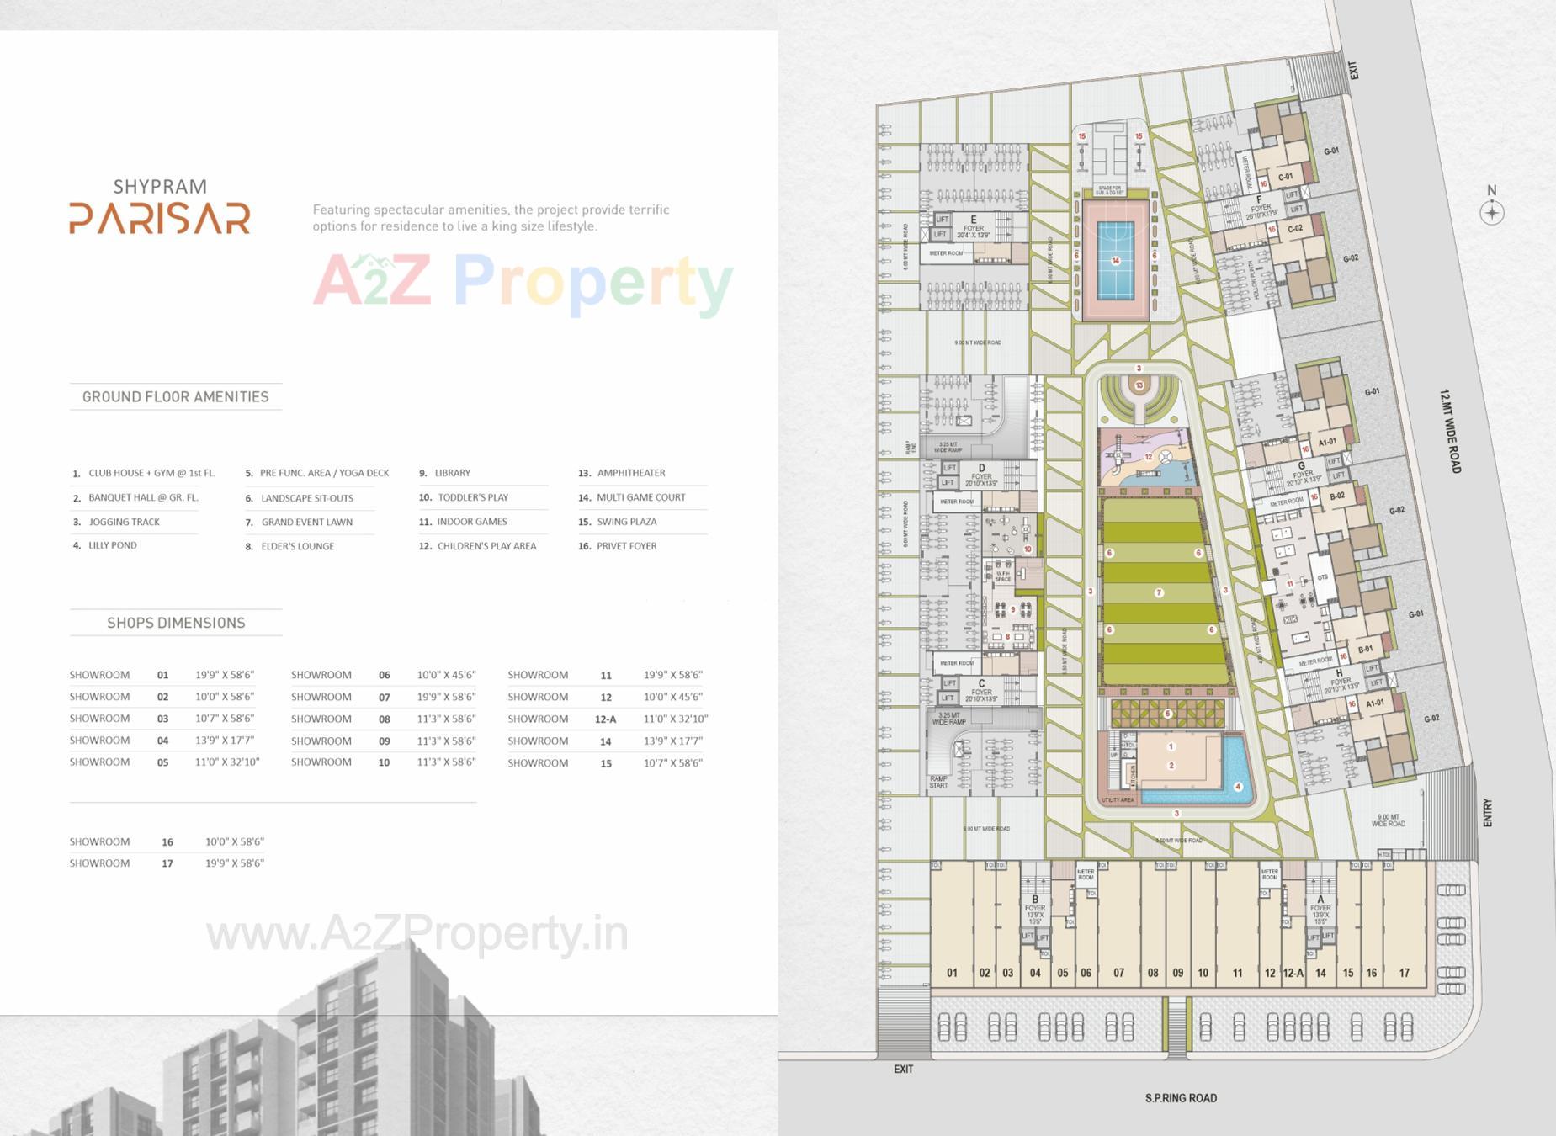Expand the Shops Dimensions list

point(176,623)
